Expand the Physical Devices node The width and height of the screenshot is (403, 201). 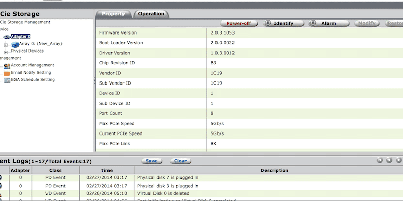click(6, 52)
